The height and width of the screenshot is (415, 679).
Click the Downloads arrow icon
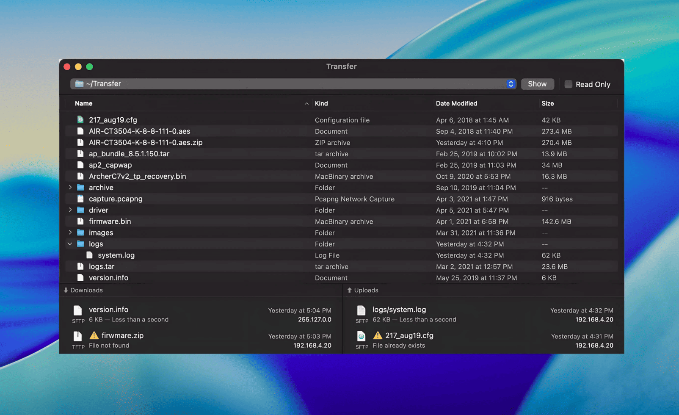click(66, 290)
